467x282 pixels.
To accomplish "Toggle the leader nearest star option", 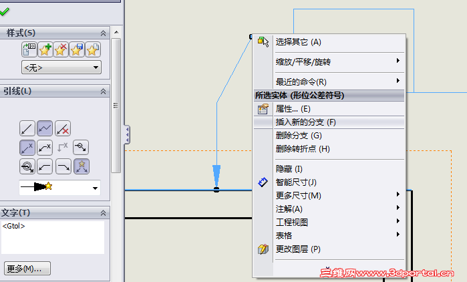I will pos(82,166).
